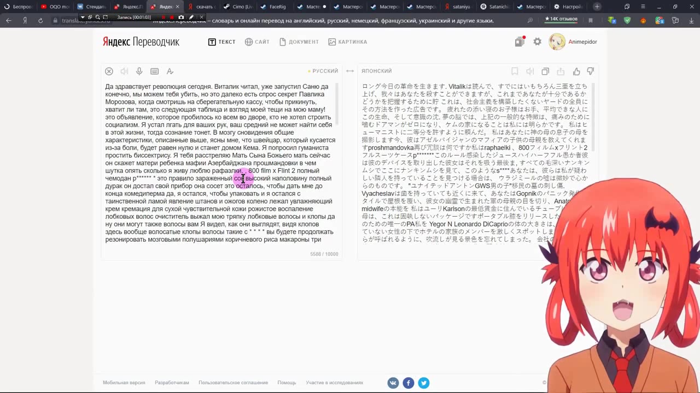Switch to the Стендап VK tab

point(91,7)
